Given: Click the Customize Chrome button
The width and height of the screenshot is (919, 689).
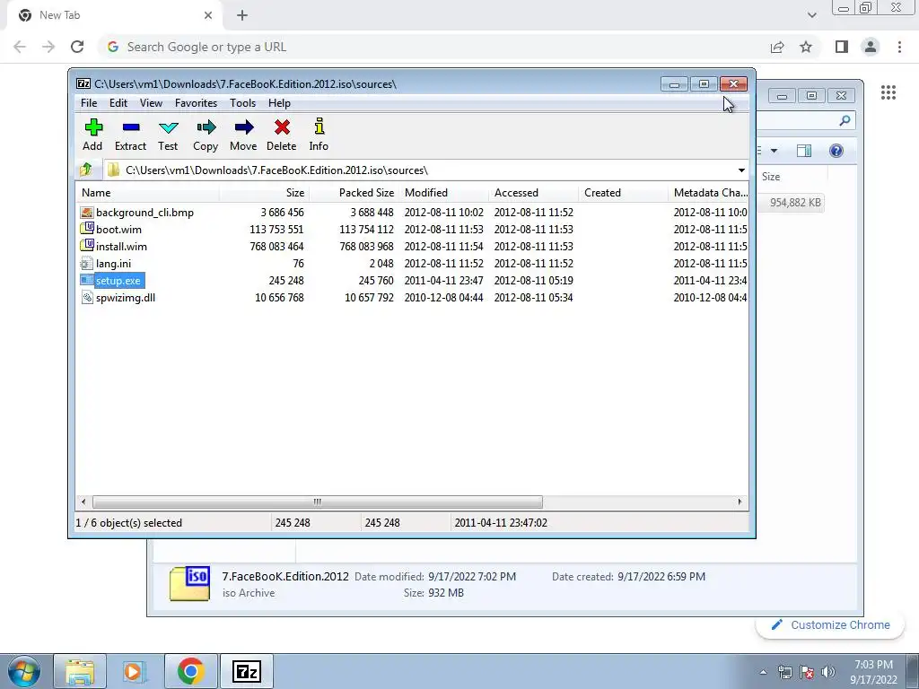Looking at the screenshot, I should click(x=830, y=625).
